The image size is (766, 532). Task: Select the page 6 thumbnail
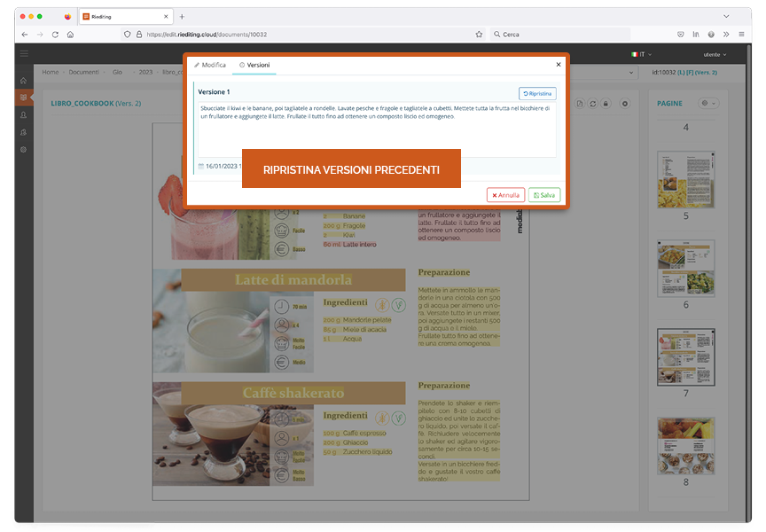coord(685,269)
